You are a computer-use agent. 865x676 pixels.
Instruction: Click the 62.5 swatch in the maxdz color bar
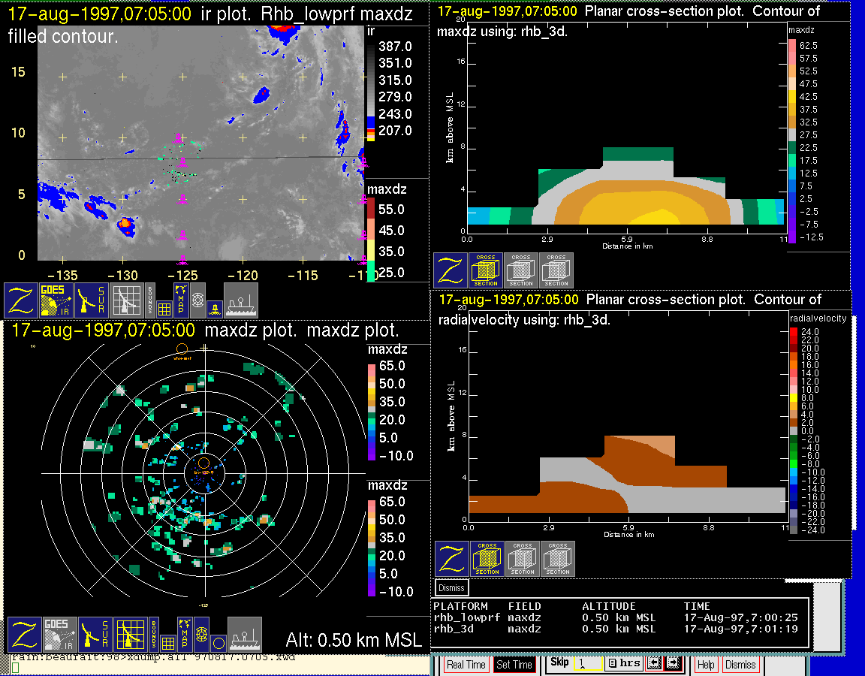click(x=791, y=46)
